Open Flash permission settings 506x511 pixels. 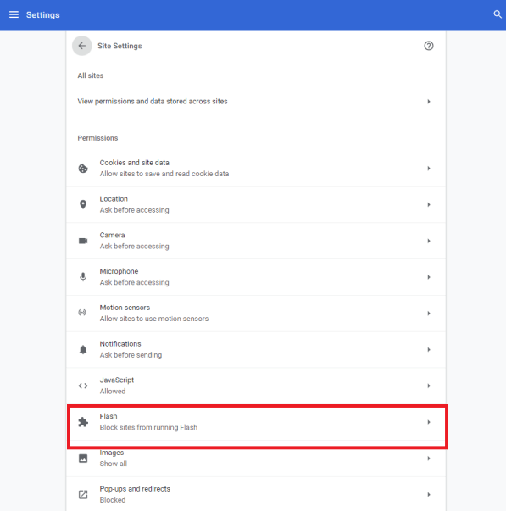[x=256, y=422]
